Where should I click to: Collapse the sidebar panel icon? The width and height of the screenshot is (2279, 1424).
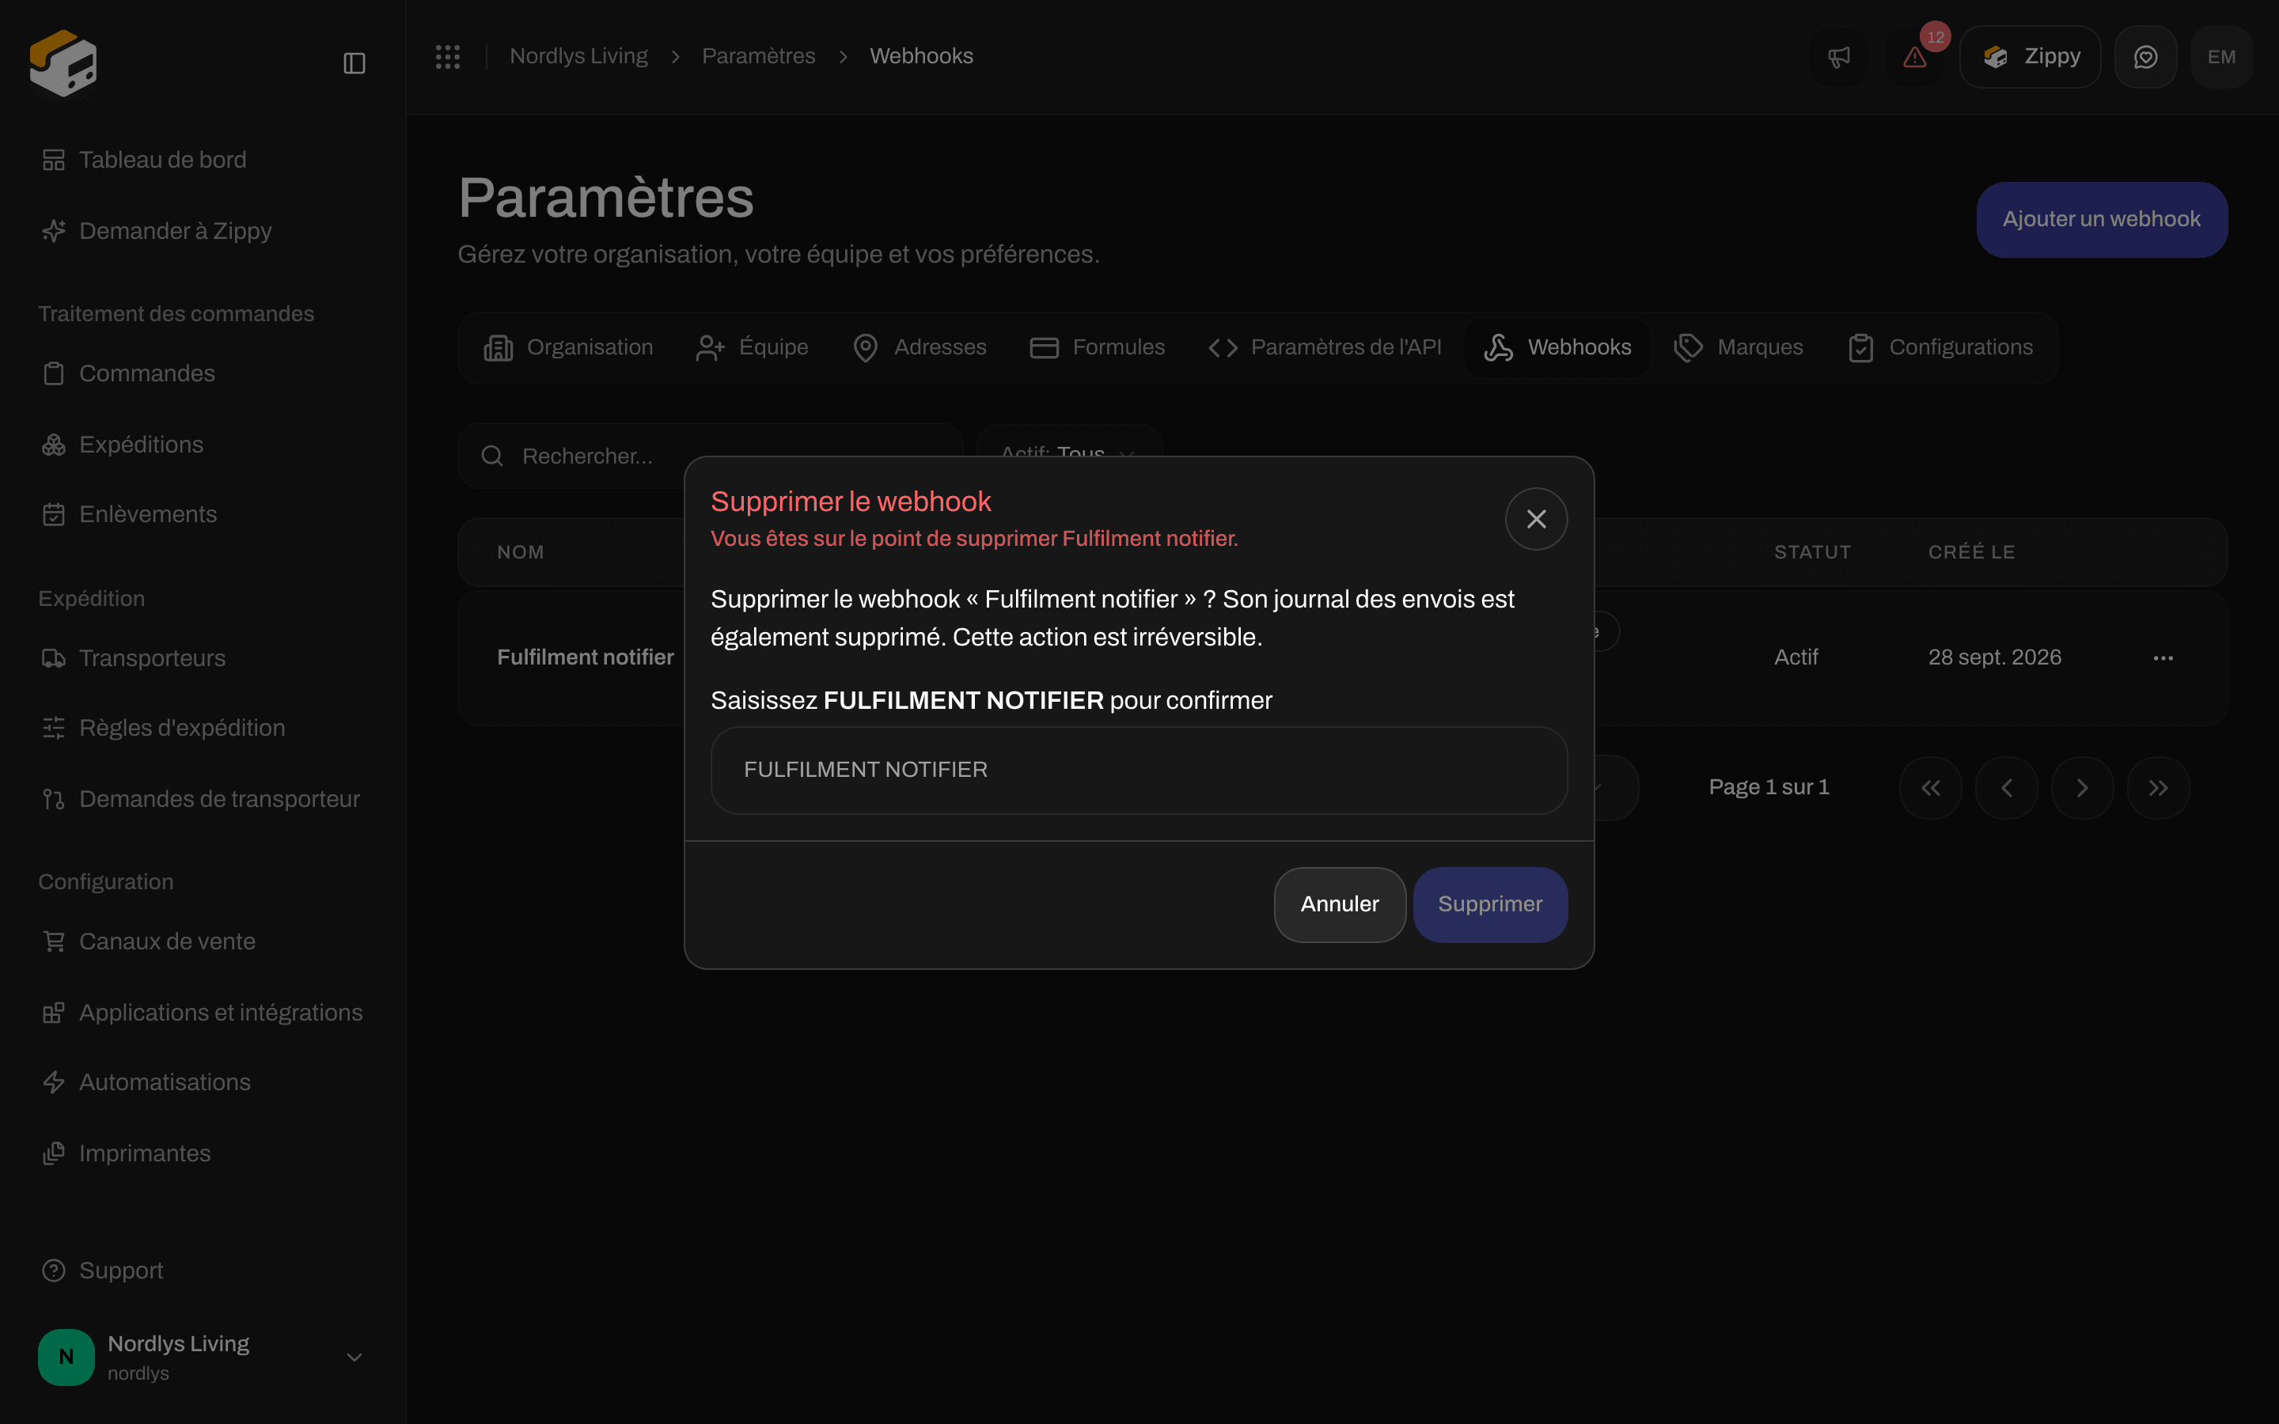(354, 63)
